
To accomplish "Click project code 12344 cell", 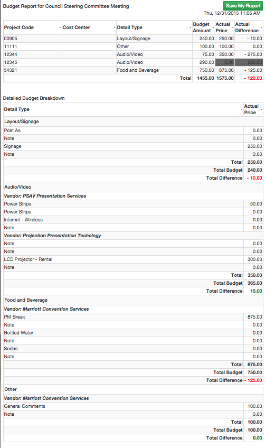I will click(x=33, y=54).
